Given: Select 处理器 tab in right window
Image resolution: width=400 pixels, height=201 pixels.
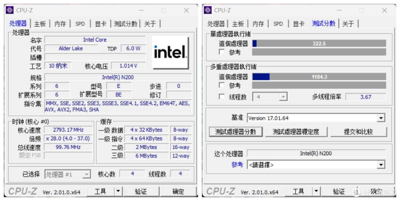Looking at the screenshot, I should (x=216, y=24).
